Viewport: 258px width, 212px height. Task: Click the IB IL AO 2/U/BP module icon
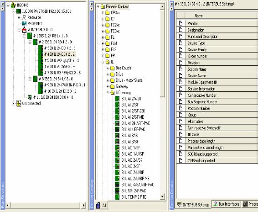click(x=117, y=172)
